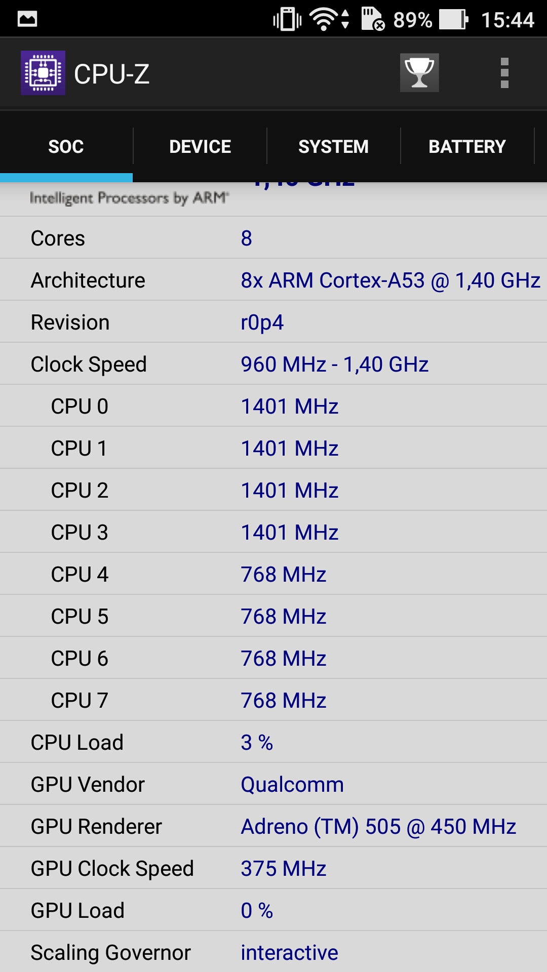Switch to the DEVICE tab
This screenshot has width=547, height=972.
[200, 147]
